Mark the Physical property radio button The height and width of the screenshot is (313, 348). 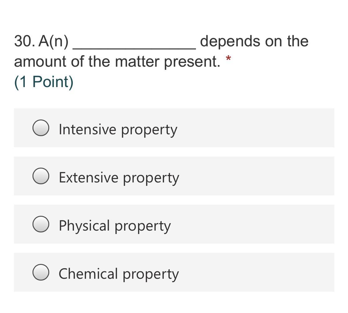(41, 224)
